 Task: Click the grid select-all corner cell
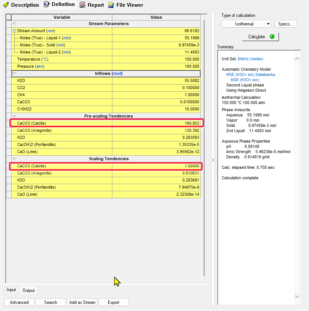(9, 17)
